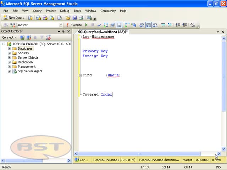Click Decrease Indent icon
The width and height of the screenshot is (227, 170).
(x=178, y=25)
